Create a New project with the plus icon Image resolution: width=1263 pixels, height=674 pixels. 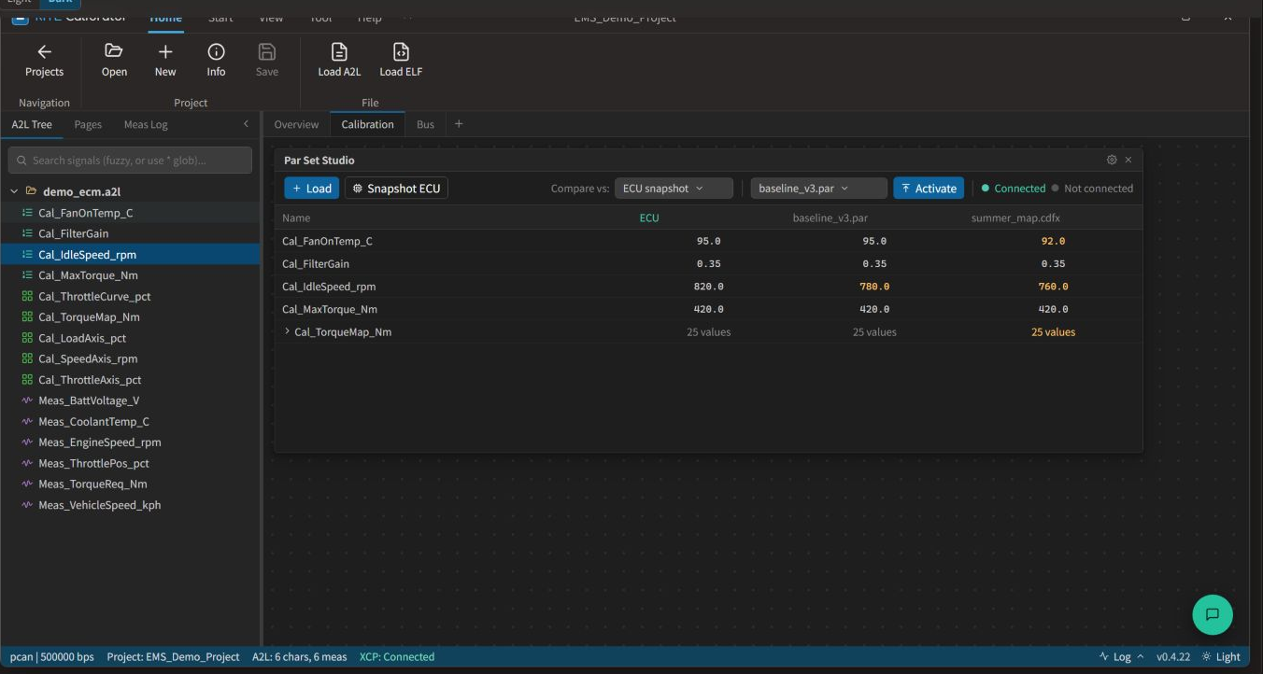coord(165,61)
